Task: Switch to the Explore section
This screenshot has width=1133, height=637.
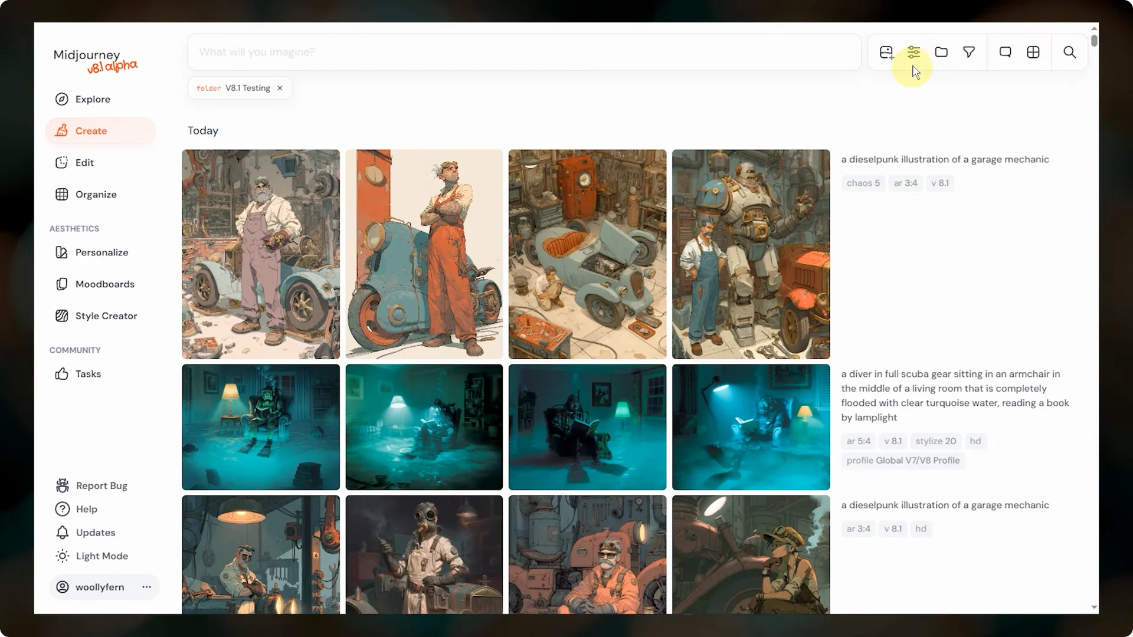Action: coord(93,99)
